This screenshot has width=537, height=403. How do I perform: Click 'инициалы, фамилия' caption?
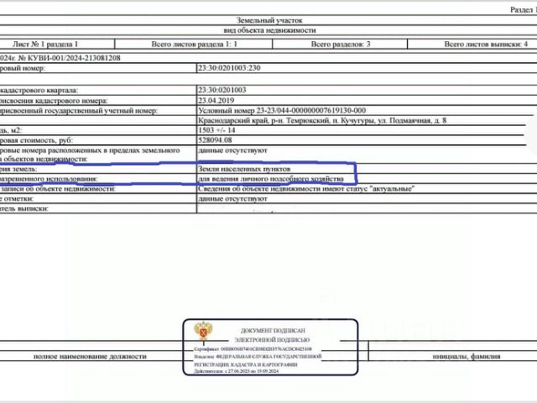click(x=467, y=356)
